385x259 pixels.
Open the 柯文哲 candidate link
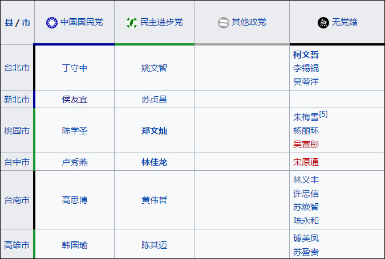(x=306, y=55)
